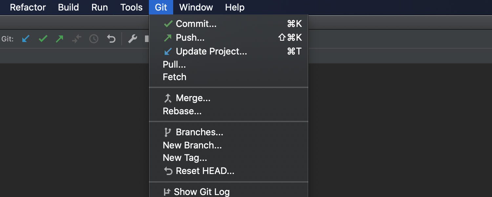Open the Refactor menu in menu bar

[28, 7]
